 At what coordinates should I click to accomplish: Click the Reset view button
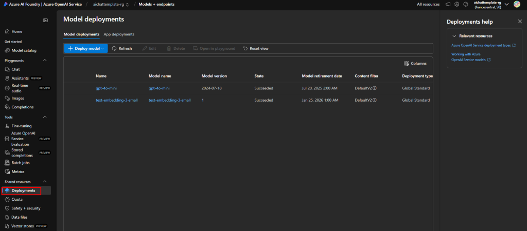point(256,49)
